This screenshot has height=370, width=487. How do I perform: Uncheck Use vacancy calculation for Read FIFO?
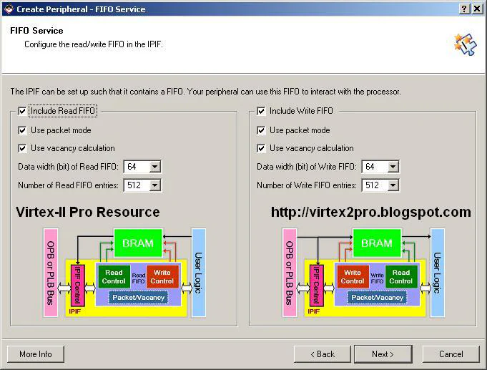tap(23, 148)
